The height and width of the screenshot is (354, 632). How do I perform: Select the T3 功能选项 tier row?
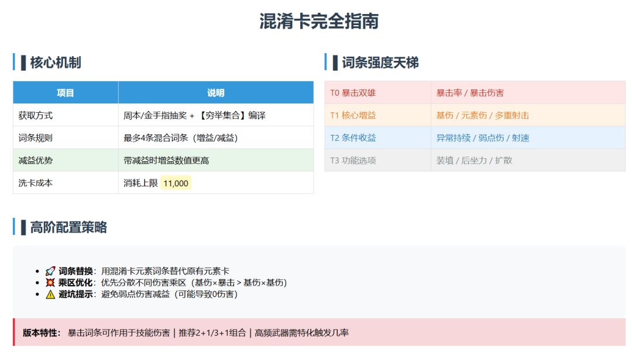(x=475, y=160)
